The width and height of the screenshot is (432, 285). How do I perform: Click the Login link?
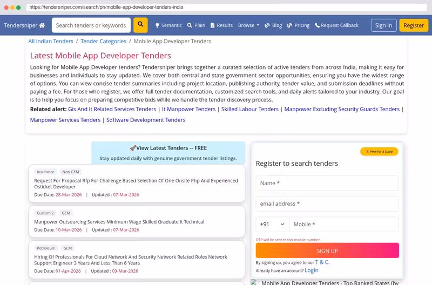312,270
